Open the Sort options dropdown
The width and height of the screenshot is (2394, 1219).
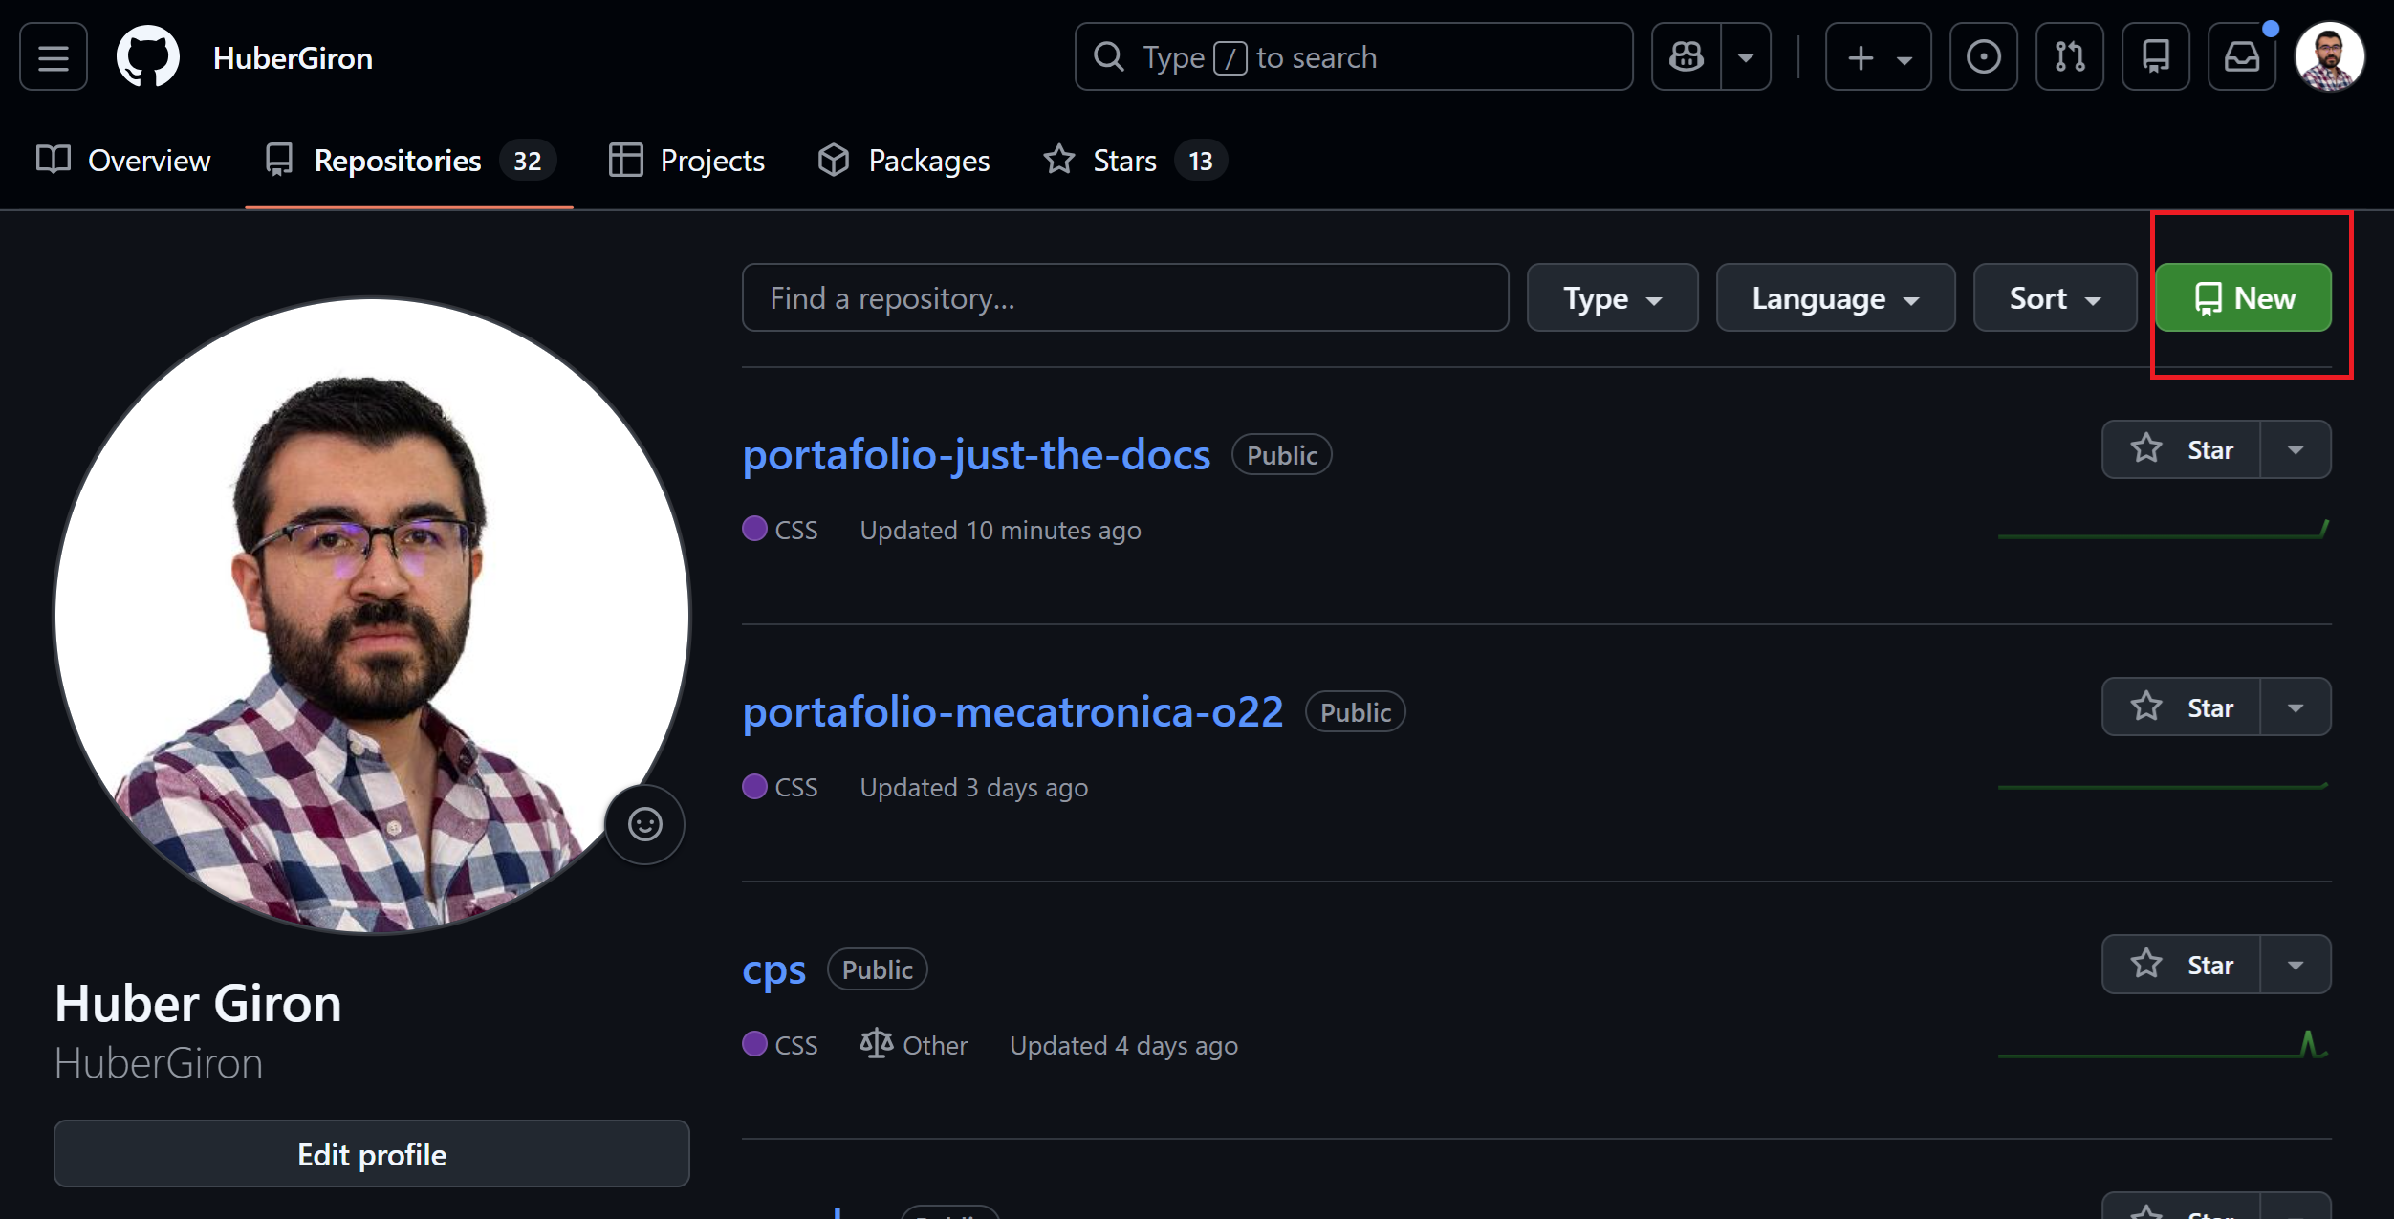(x=2054, y=297)
